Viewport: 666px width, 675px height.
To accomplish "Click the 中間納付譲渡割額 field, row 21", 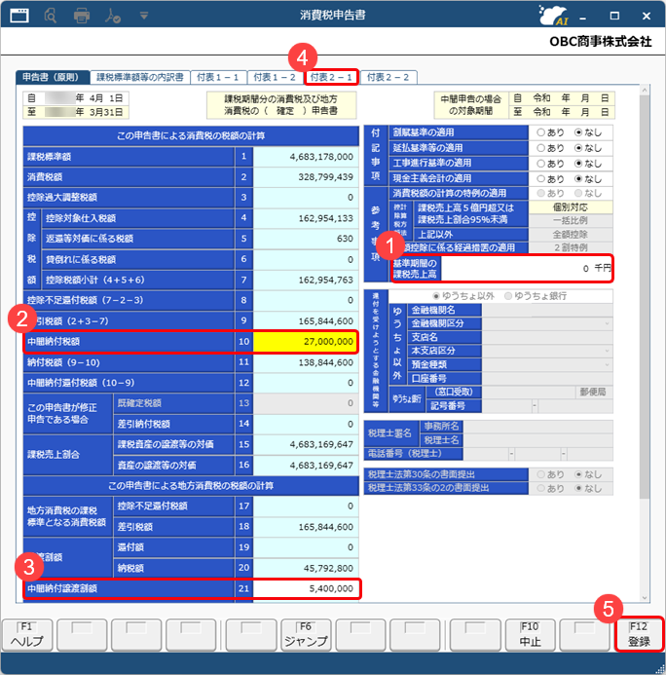I will point(306,589).
